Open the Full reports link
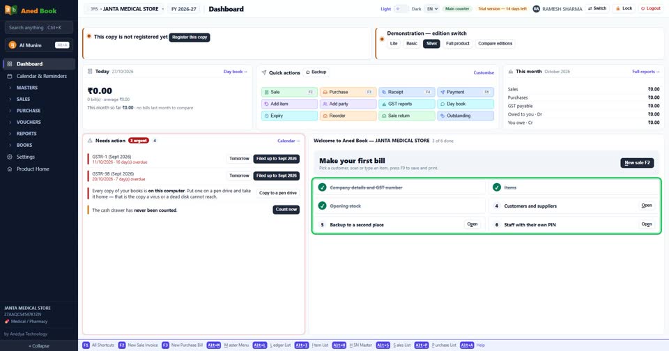 point(645,72)
